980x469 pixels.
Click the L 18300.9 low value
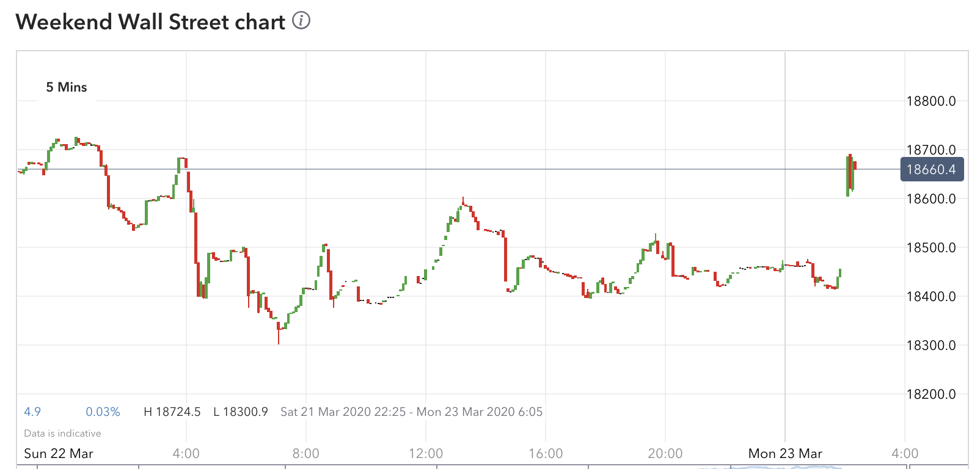point(241,412)
